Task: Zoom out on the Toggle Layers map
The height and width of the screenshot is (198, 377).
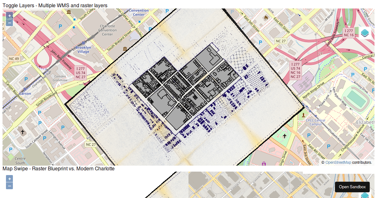Action: point(9,23)
